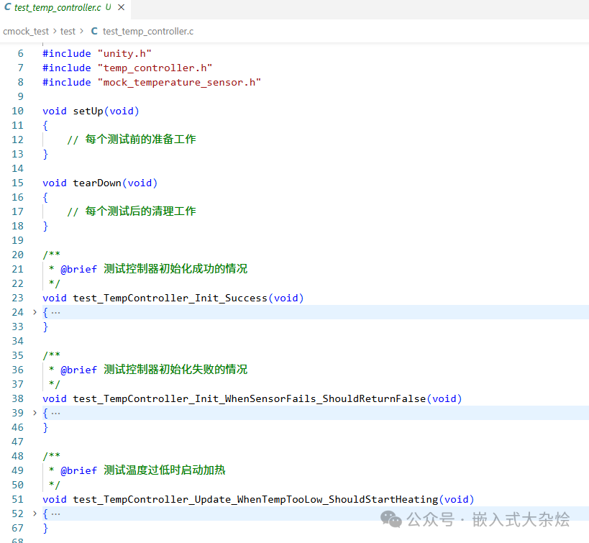Click line number 20 in the gutter
The width and height of the screenshot is (589, 543).
[17, 255]
